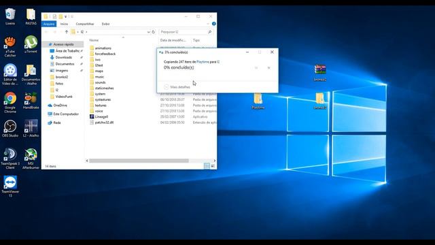
Task: Launch TeamViewer 13 from the desktop
Action: click(10, 186)
